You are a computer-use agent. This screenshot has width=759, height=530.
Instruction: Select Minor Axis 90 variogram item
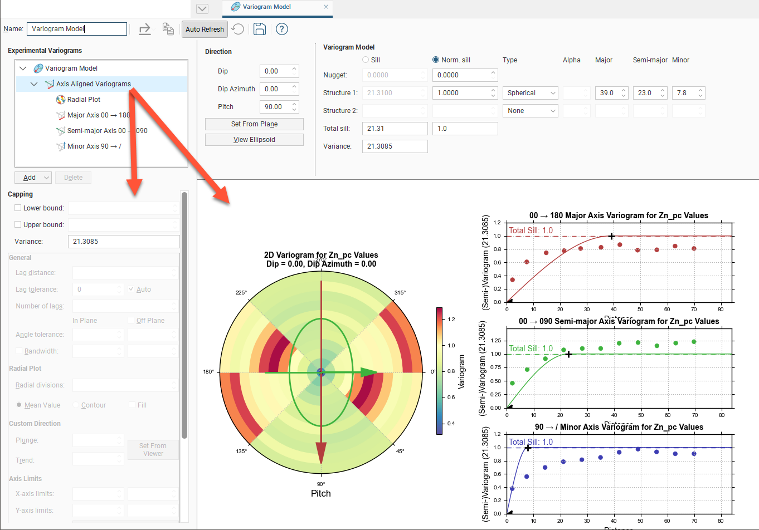[x=94, y=146]
